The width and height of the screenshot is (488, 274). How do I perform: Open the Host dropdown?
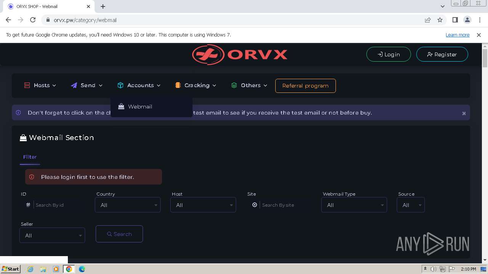pos(203,205)
